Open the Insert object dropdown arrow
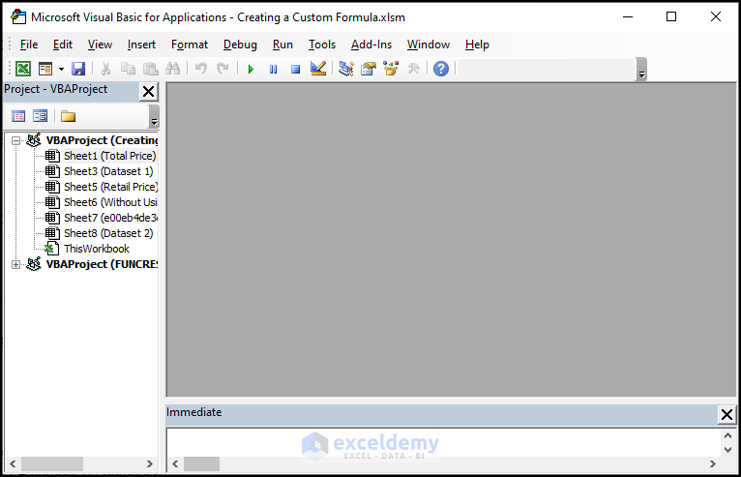Viewport: 741px width, 477px height. point(61,69)
